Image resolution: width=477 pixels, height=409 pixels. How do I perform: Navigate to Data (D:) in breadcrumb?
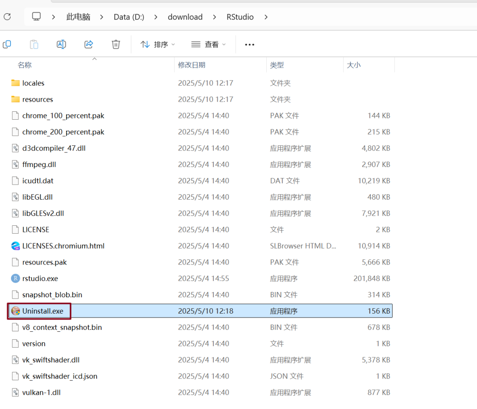129,17
